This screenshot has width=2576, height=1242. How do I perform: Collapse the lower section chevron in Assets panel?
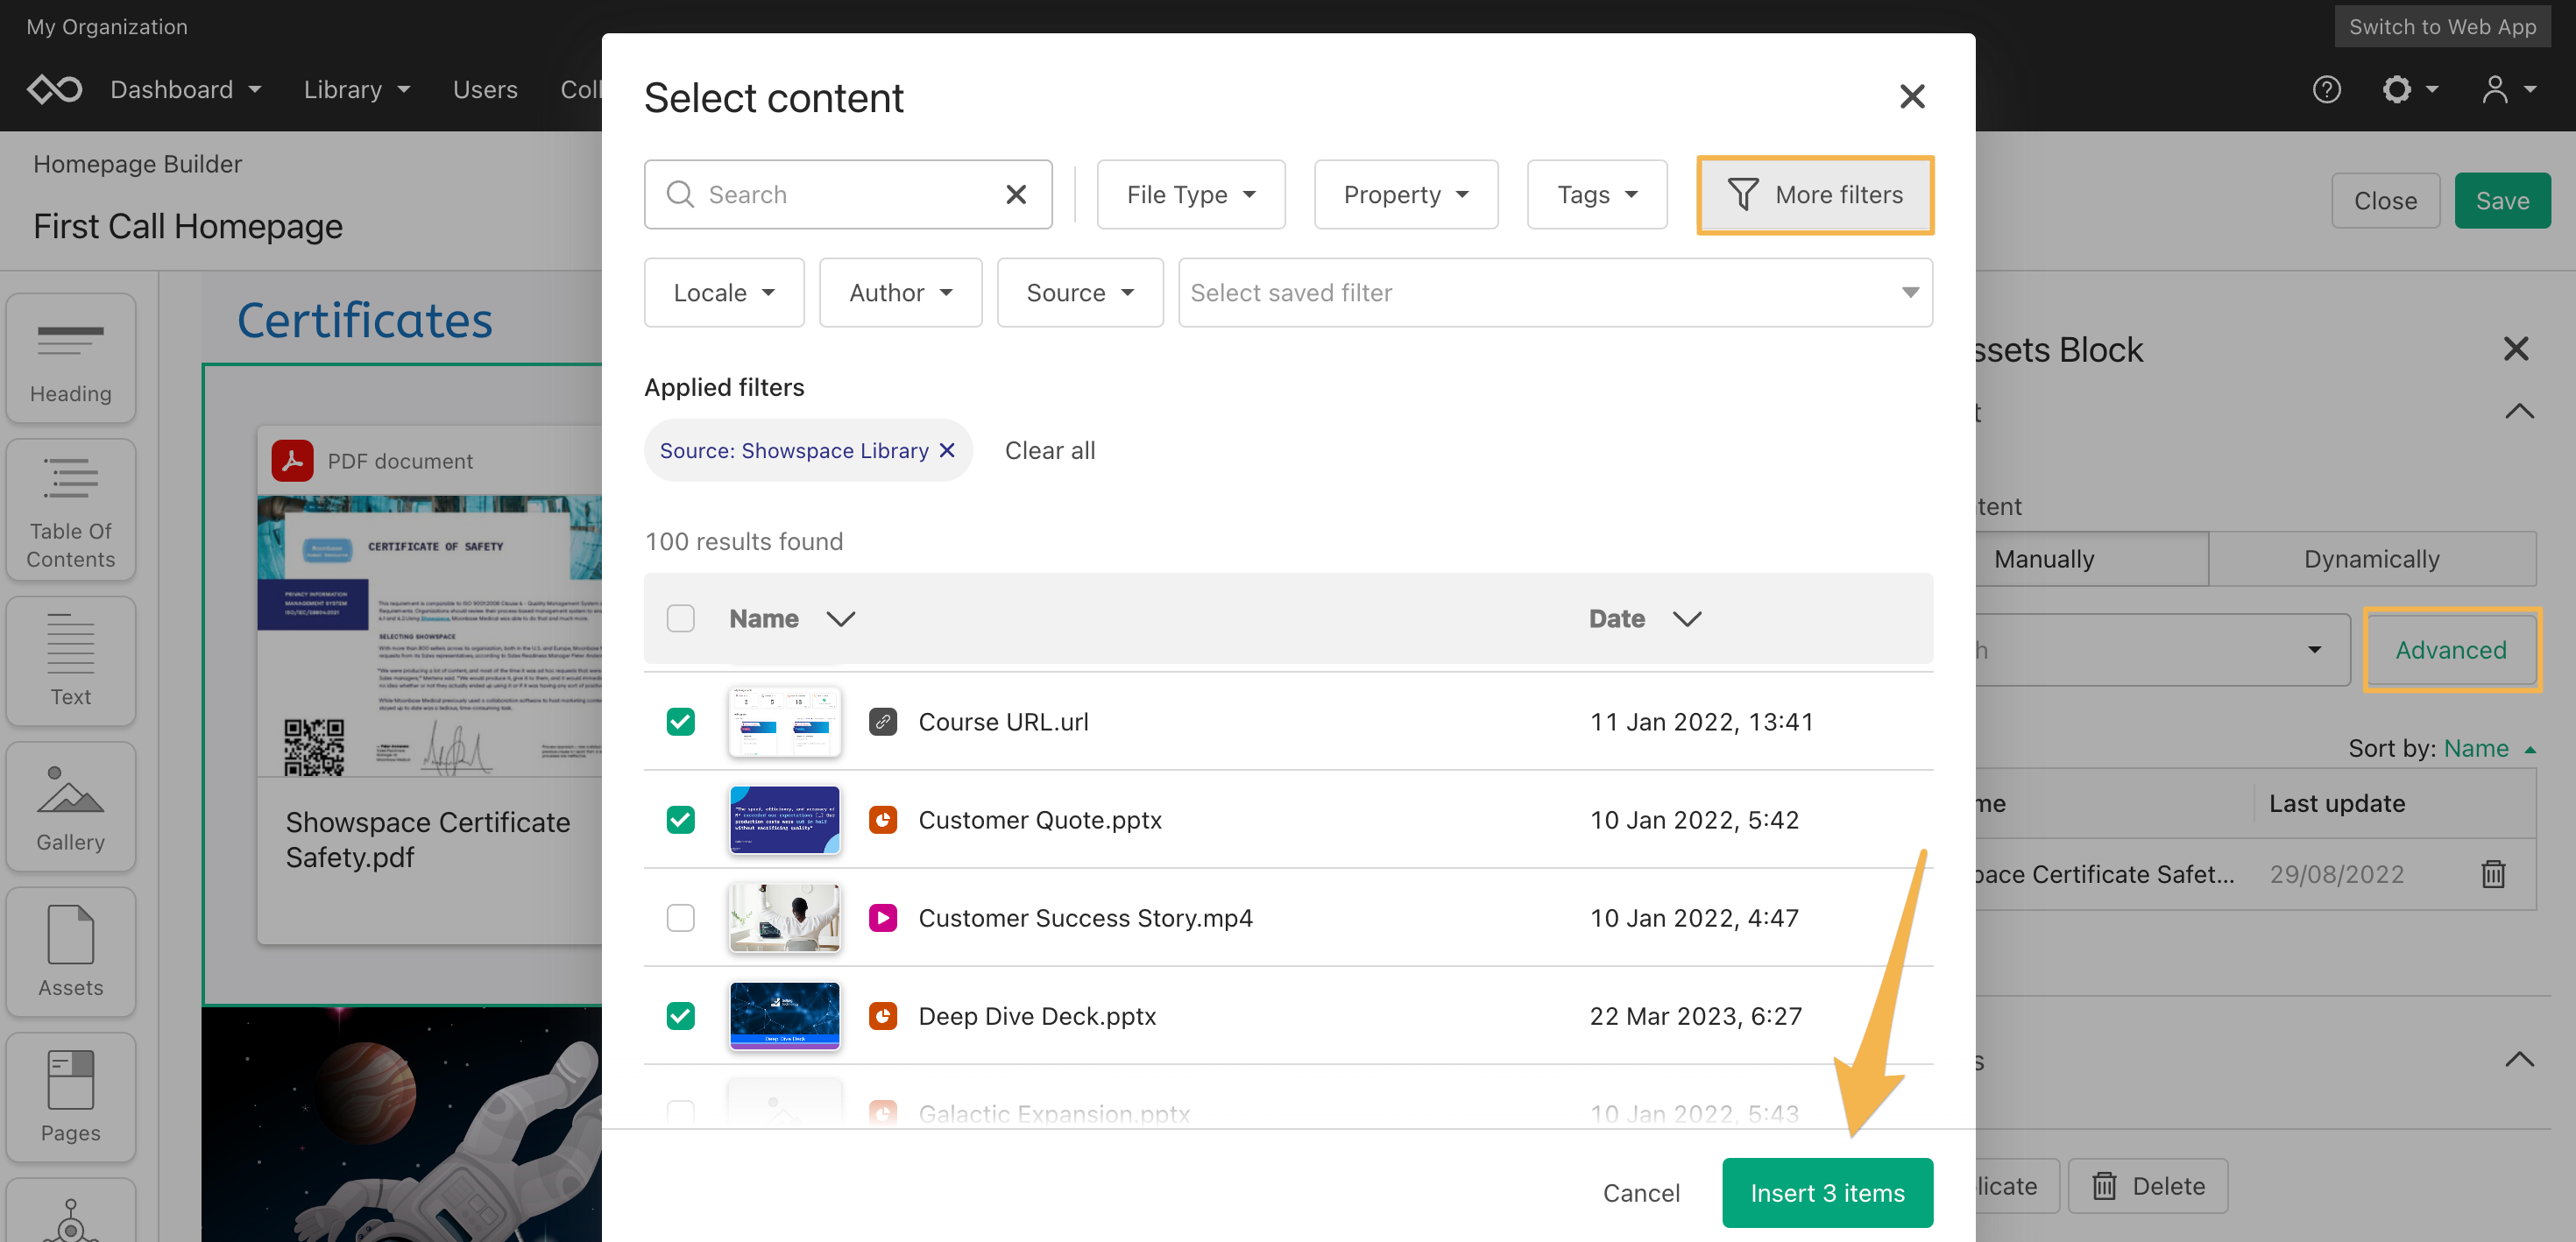click(2519, 1059)
